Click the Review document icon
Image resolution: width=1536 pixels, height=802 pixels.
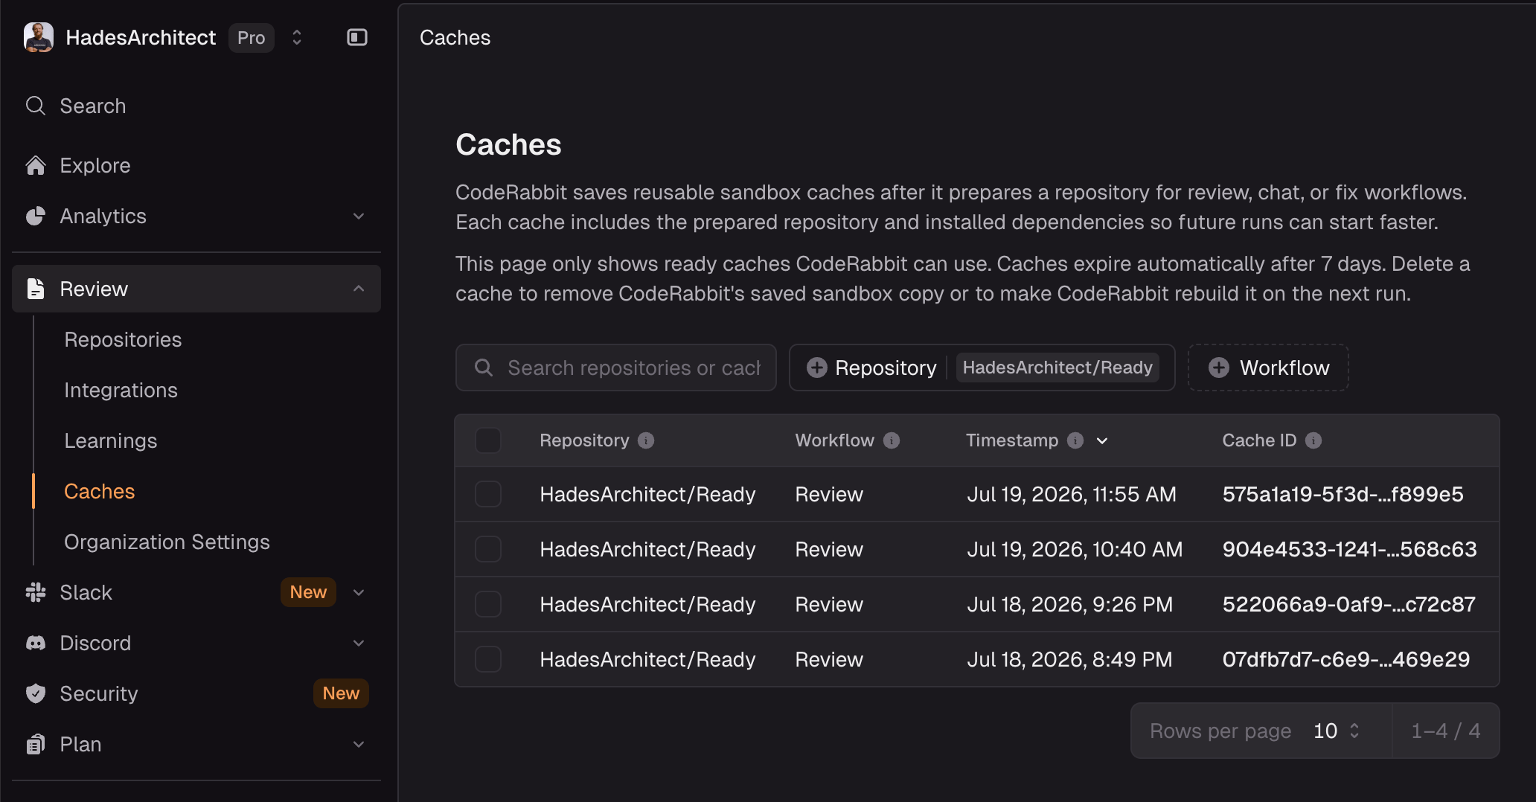(36, 289)
